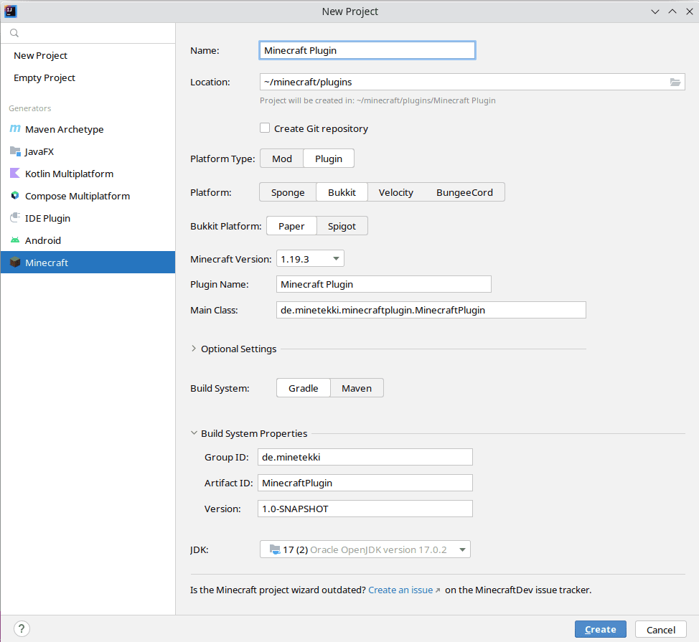
Task: Pick Paper as Bukkit platform
Action: (x=291, y=227)
